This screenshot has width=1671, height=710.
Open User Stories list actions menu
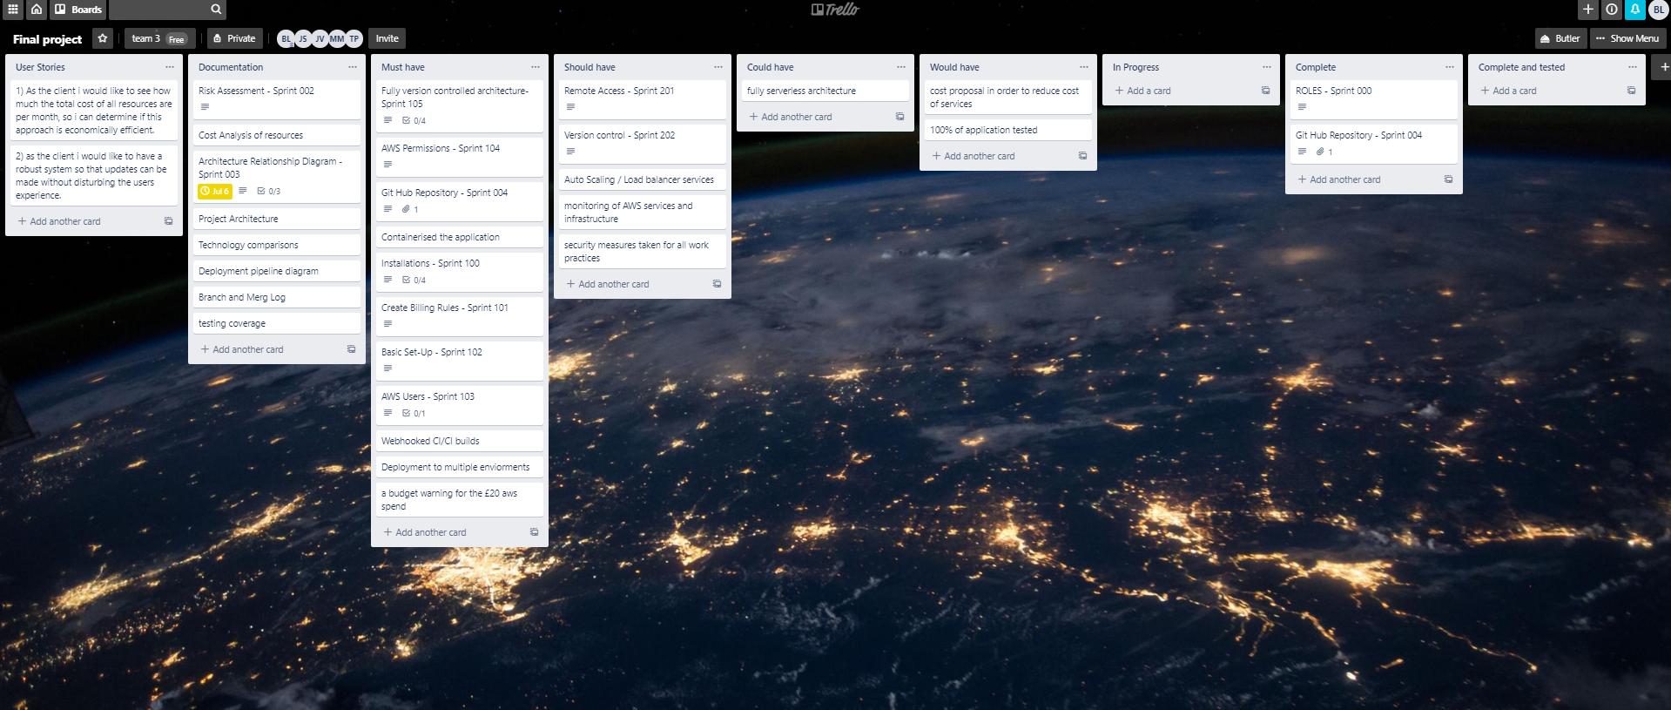(x=170, y=67)
